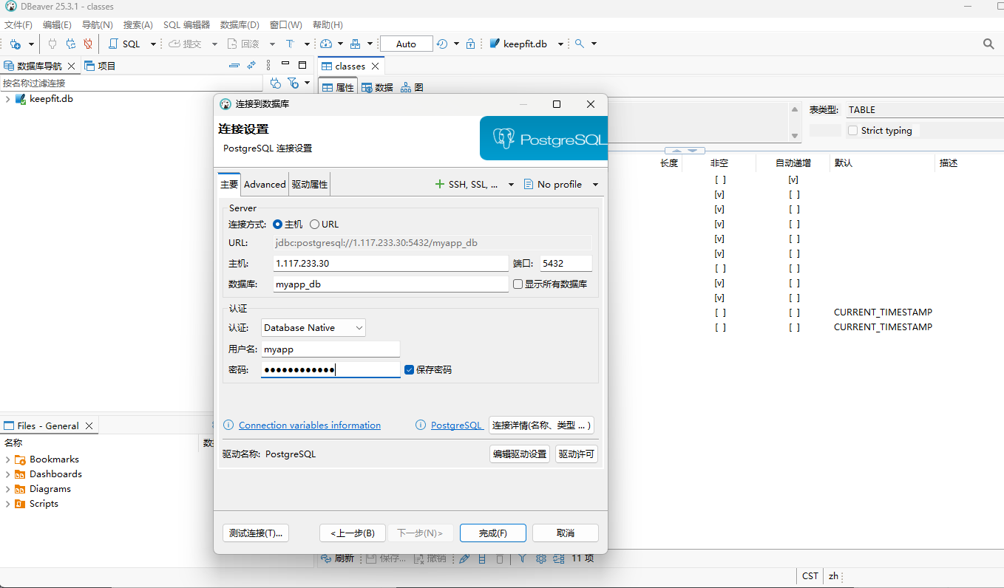Viewport: 1004px width, 588px height.
Task: Click the new connection icon beside filter box
Action: click(276, 83)
